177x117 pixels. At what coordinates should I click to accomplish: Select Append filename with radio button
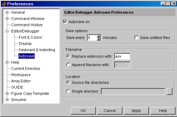pos(68,65)
